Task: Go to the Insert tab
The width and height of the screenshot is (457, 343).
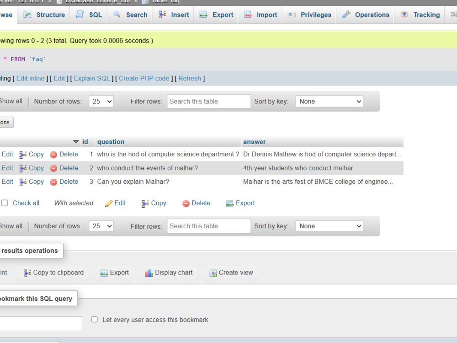Action: click(x=174, y=15)
